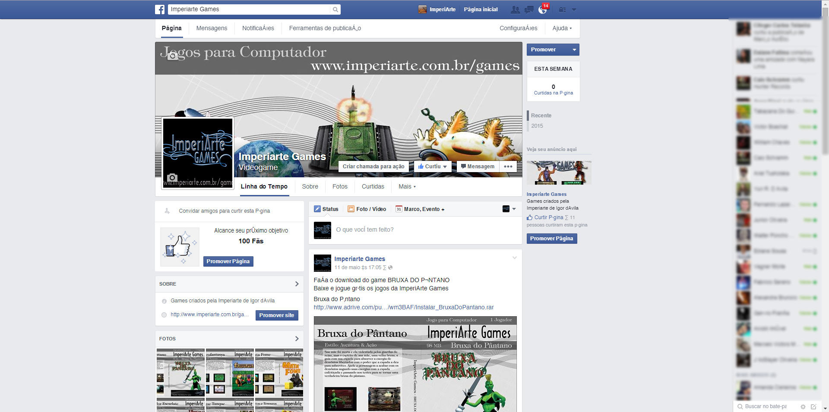
Task: Select the Linha do Tempo tab
Action: (264, 187)
